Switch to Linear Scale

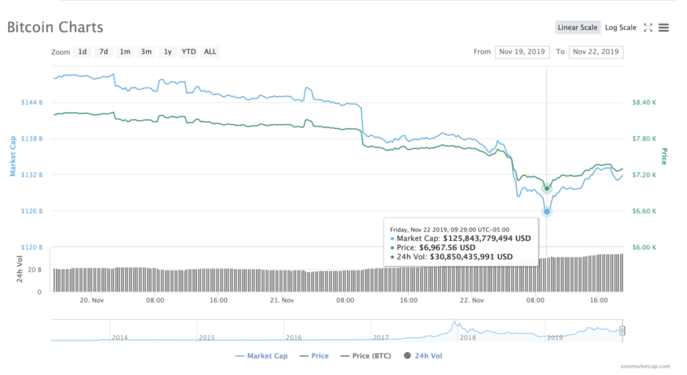[x=578, y=27]
